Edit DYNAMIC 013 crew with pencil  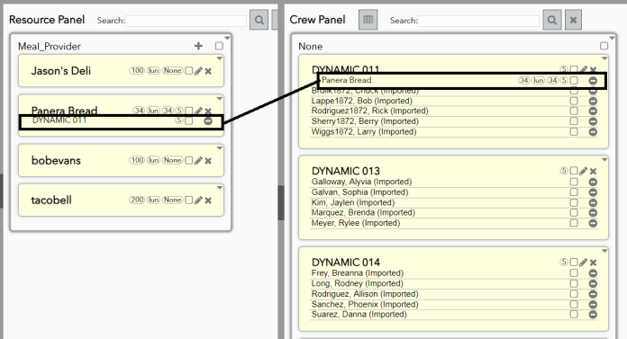(x=584, y=171)
